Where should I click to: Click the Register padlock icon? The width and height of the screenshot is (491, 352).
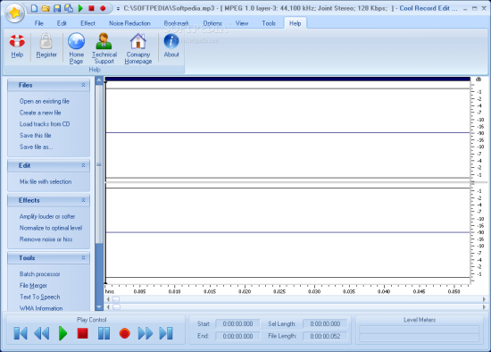point(46,41)
